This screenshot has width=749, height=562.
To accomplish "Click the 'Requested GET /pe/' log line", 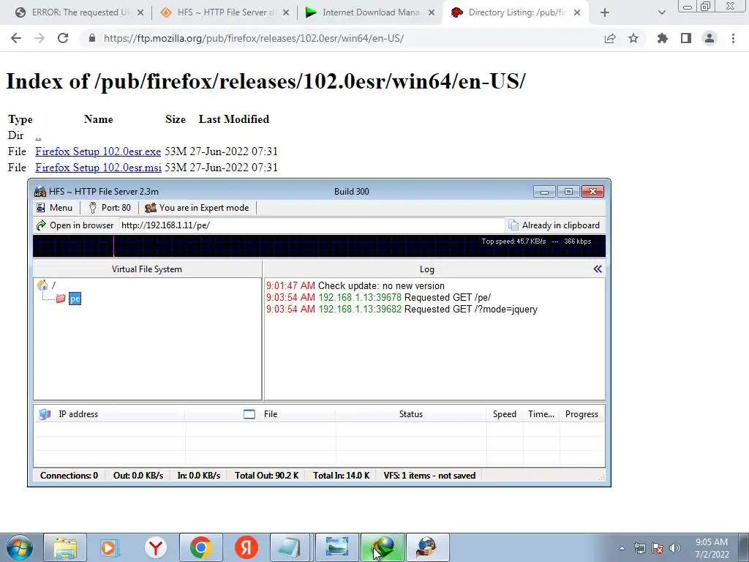I will [378, 297].
